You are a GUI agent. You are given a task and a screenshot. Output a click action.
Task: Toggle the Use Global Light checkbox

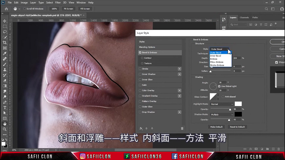(x=219, y=86)
